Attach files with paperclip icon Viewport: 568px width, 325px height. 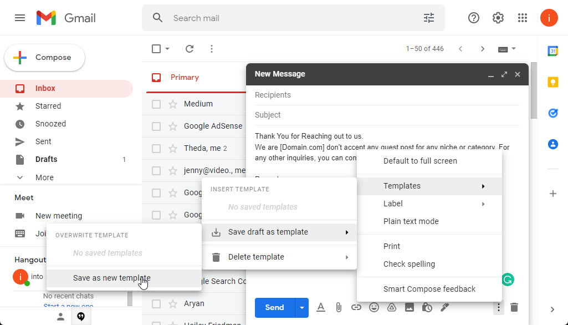point(339,308)
